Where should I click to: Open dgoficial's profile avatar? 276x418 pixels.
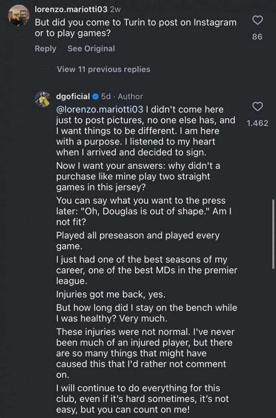coord(42,99)
